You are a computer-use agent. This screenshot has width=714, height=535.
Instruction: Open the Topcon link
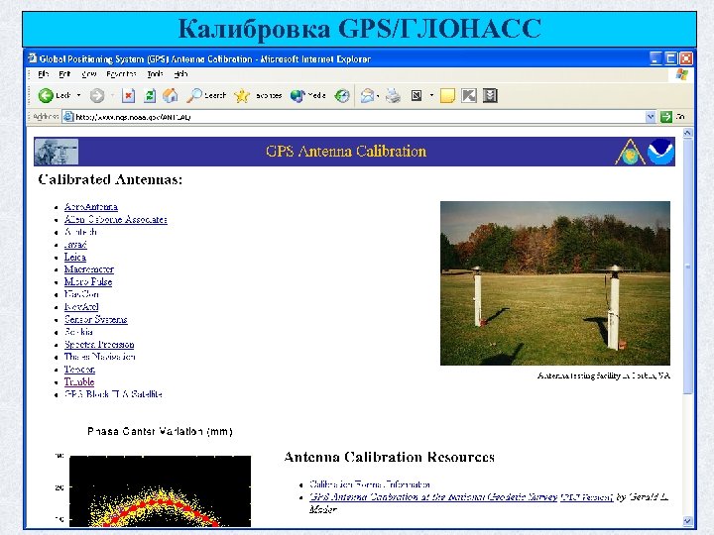pyautogui.click(x=79, y=369)
